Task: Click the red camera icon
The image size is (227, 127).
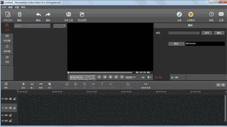Action: (x=160, y=78)
